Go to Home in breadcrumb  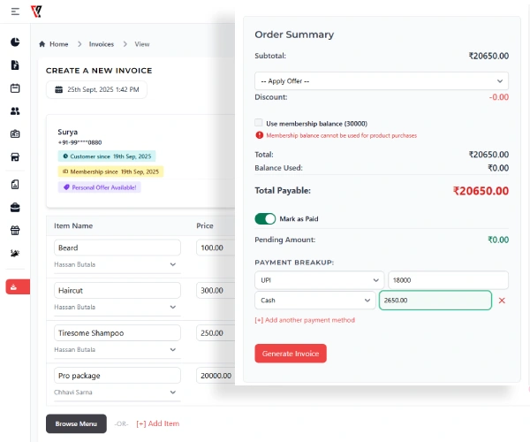pos(58,44)
